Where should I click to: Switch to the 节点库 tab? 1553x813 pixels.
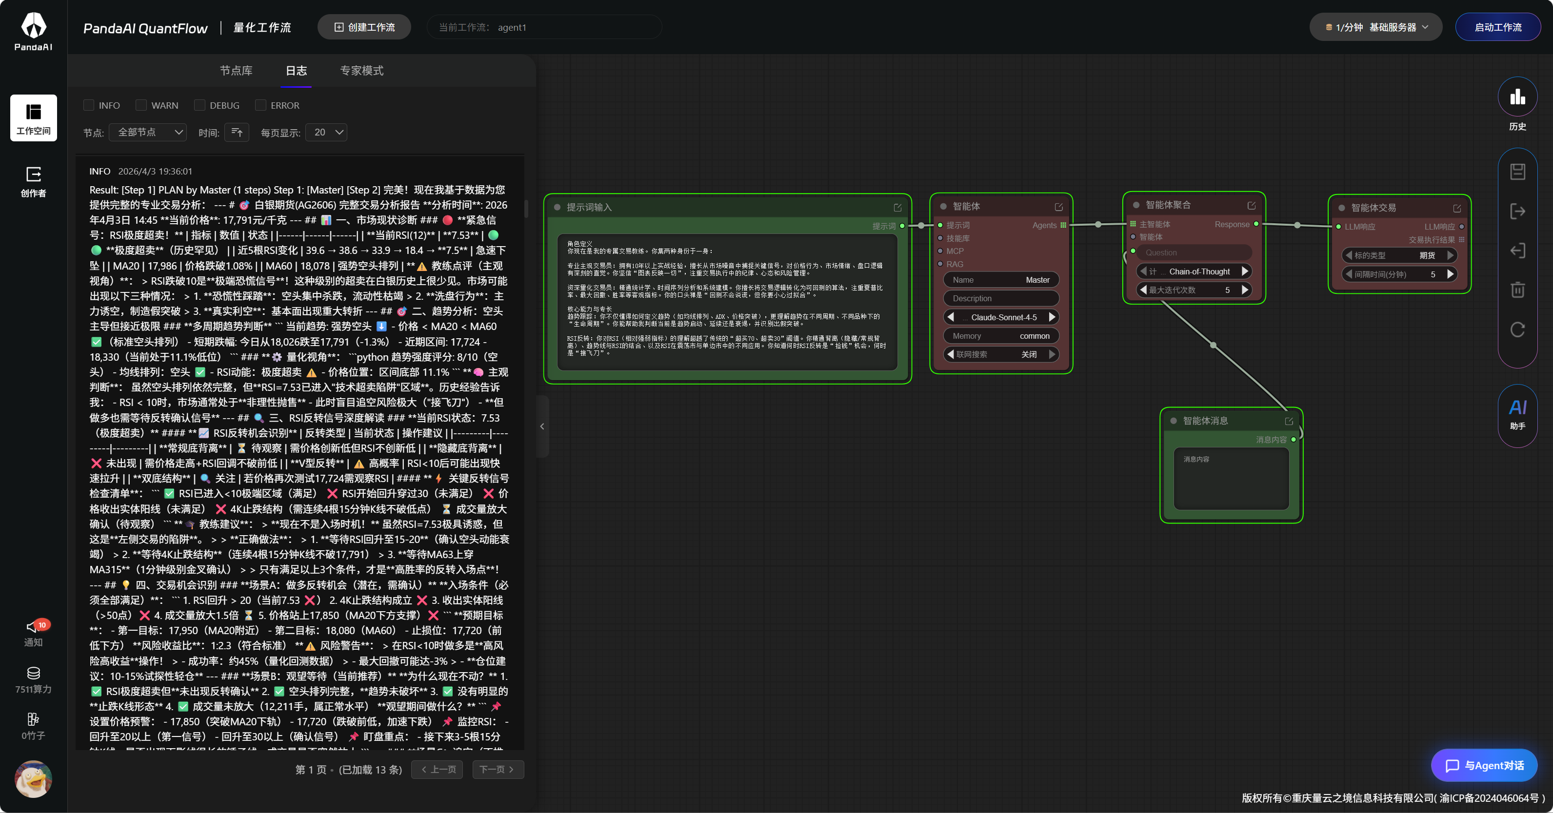(x=236, y=71)
